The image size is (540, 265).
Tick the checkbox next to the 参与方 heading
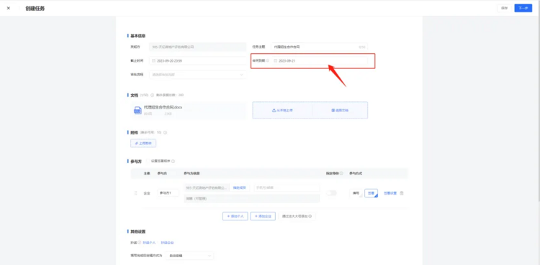148,161
